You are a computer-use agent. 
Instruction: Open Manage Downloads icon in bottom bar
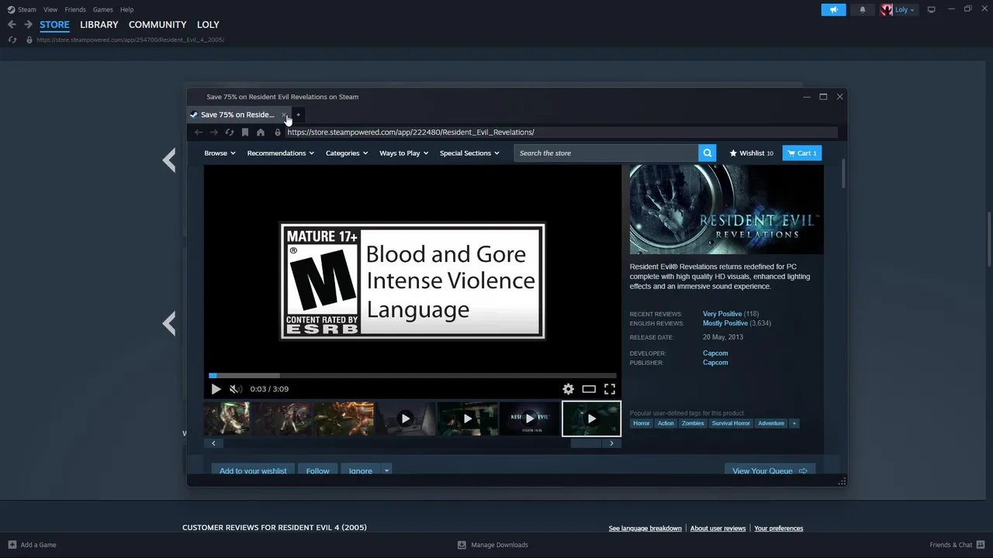(x=462, y=545)
